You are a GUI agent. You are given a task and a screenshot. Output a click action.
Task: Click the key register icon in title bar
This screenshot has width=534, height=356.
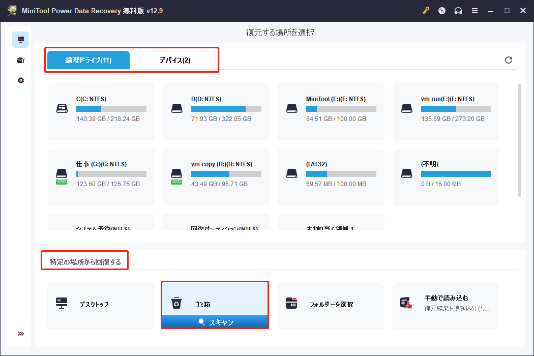point(426,11)
